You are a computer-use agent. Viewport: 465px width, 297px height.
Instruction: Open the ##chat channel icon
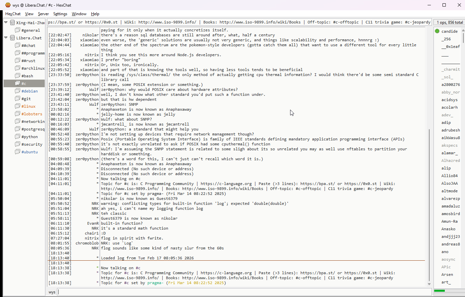(18, 45)
